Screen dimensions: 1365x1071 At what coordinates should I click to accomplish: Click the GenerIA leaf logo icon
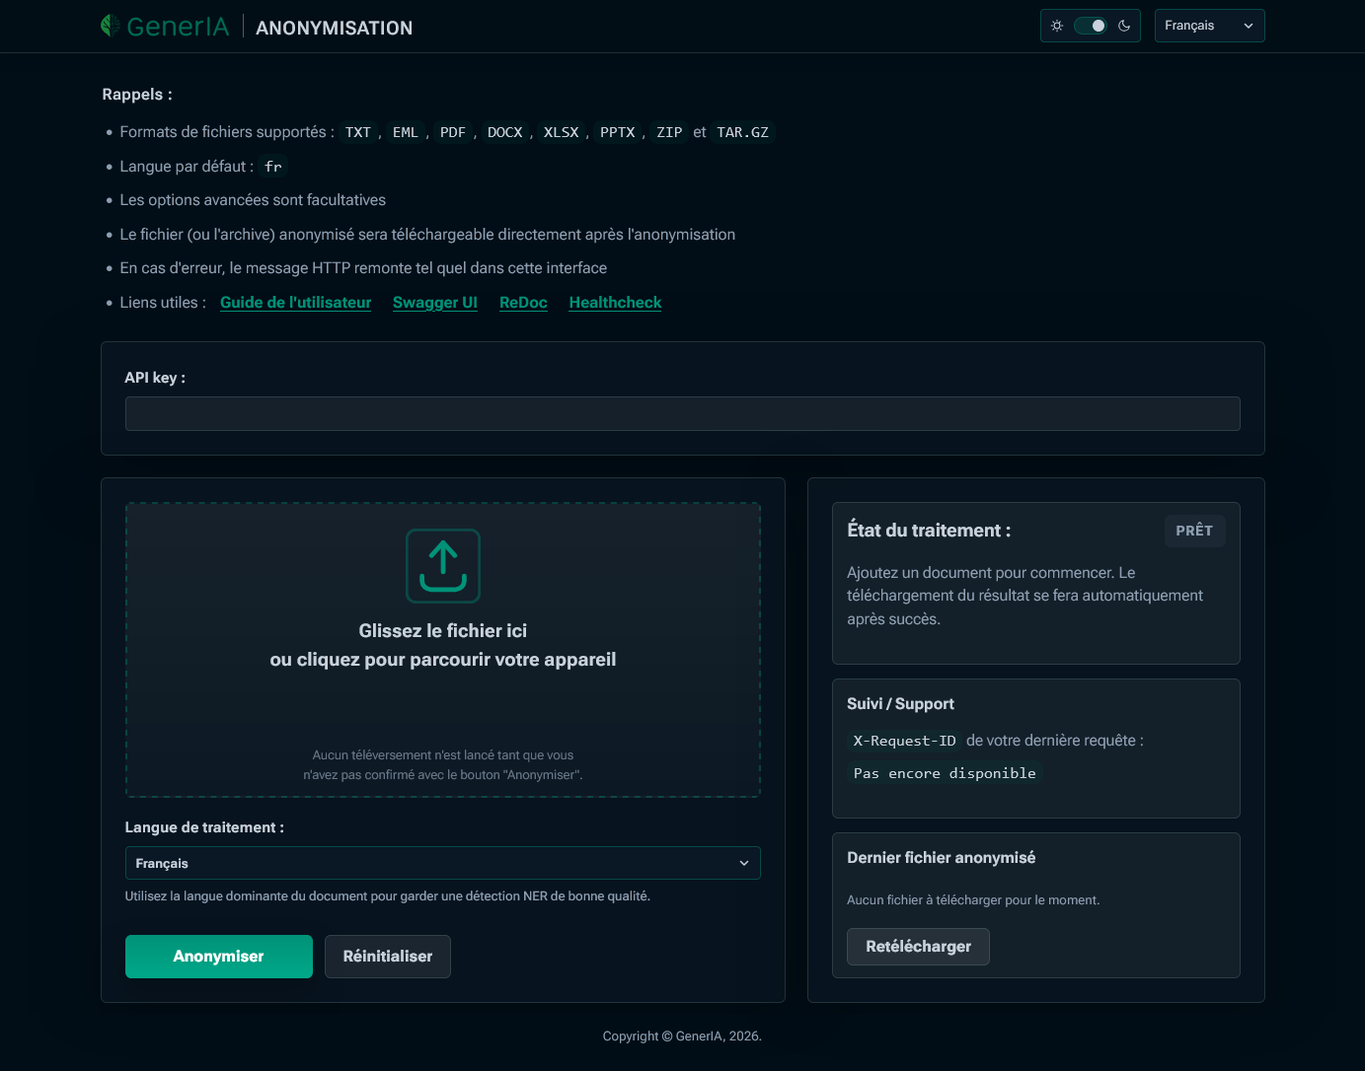[x=110, y=26]
